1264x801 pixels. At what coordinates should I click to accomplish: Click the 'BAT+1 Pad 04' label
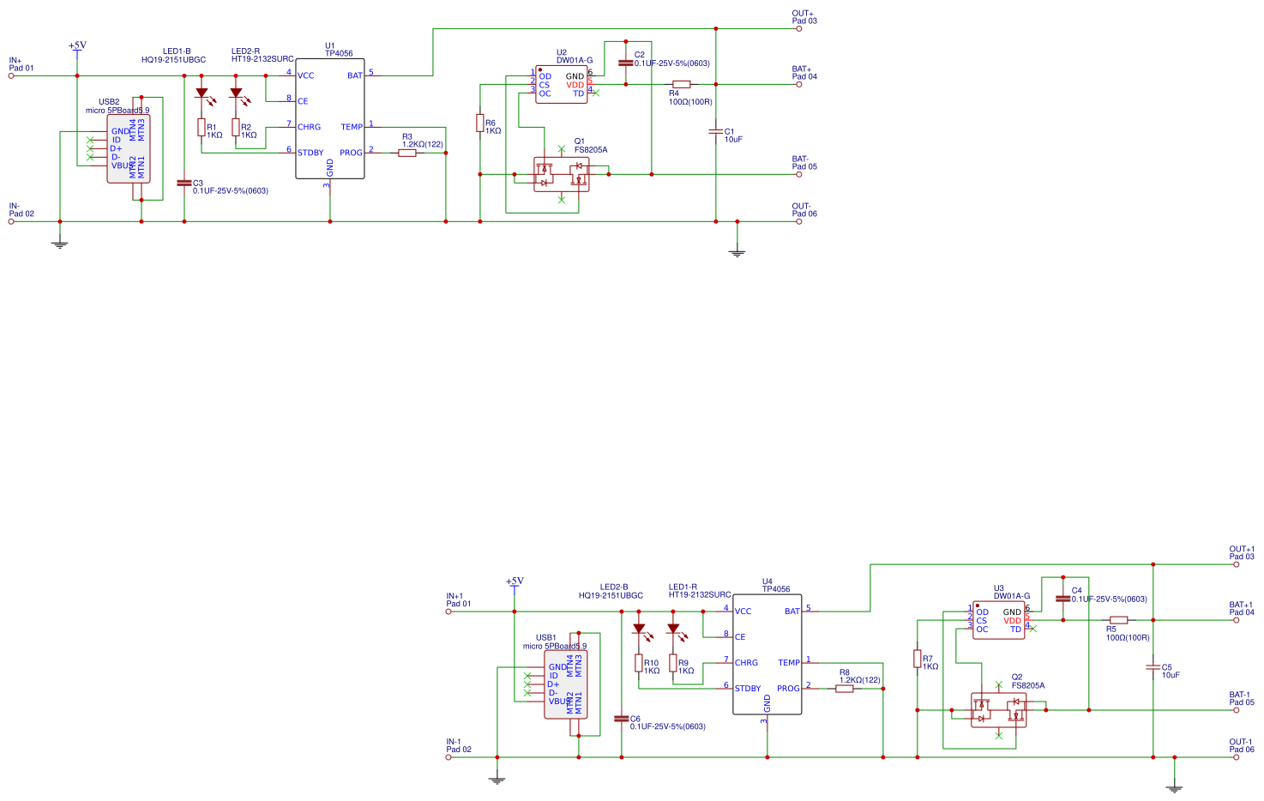click(1242, 609)
